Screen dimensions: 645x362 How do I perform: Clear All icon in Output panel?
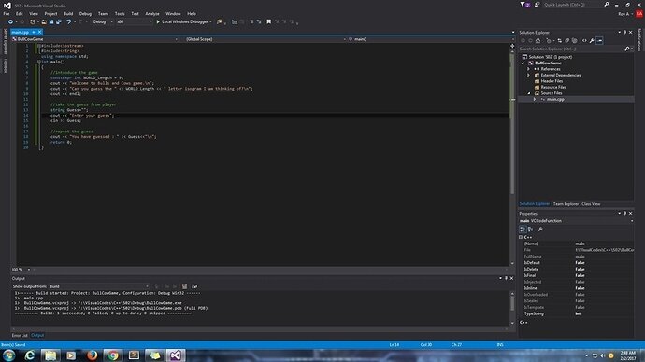184,286
